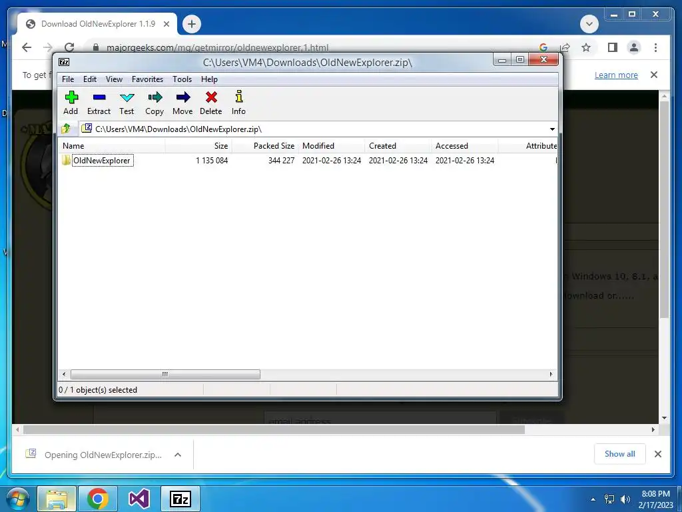
Task: Close the OldNewExplorer browser tab
Action: [166, 24]
